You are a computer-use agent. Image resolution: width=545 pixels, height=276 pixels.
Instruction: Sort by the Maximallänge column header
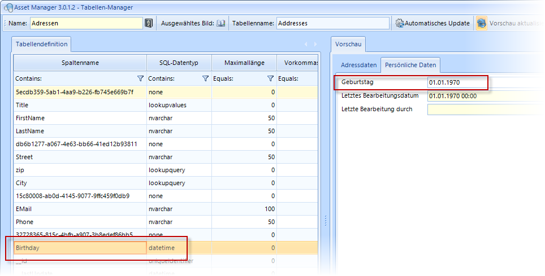pos(244,63)
